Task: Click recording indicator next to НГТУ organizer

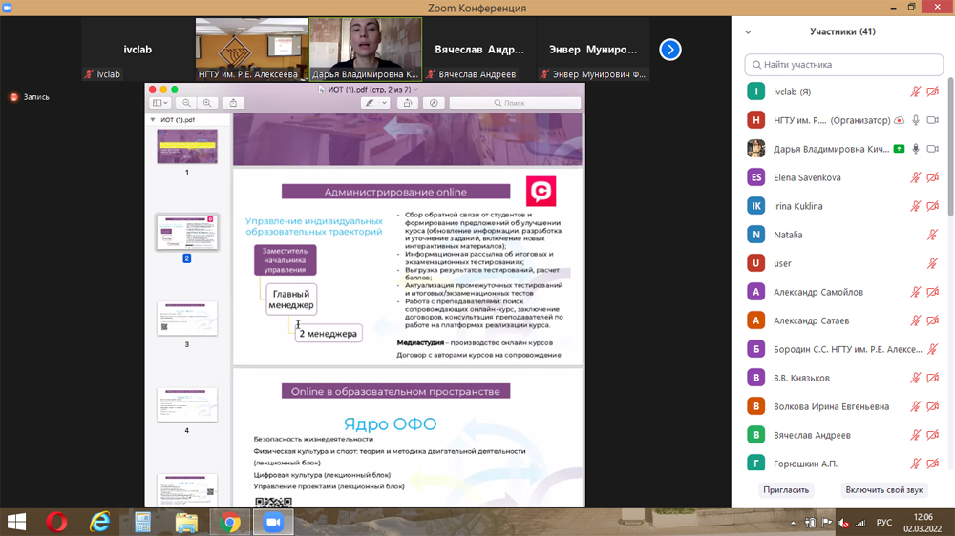Action: click(x=899, y=120)
